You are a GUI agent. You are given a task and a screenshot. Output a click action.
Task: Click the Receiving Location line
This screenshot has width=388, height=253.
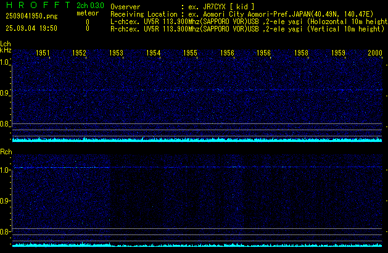coord(242,14)
